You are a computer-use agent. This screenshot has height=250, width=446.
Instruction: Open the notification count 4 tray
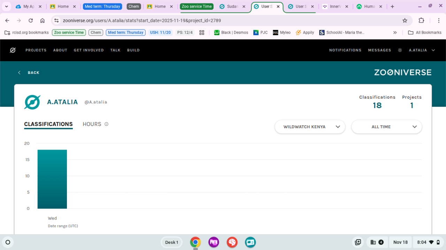pos(377,242)
